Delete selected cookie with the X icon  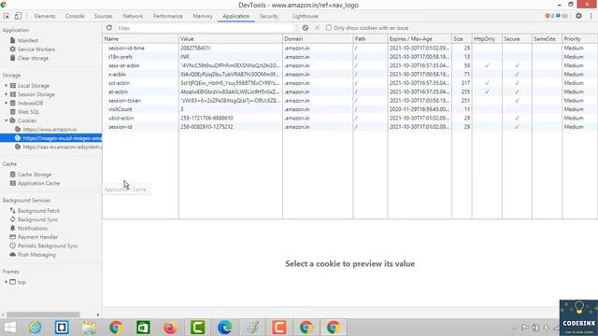point(318,28)
